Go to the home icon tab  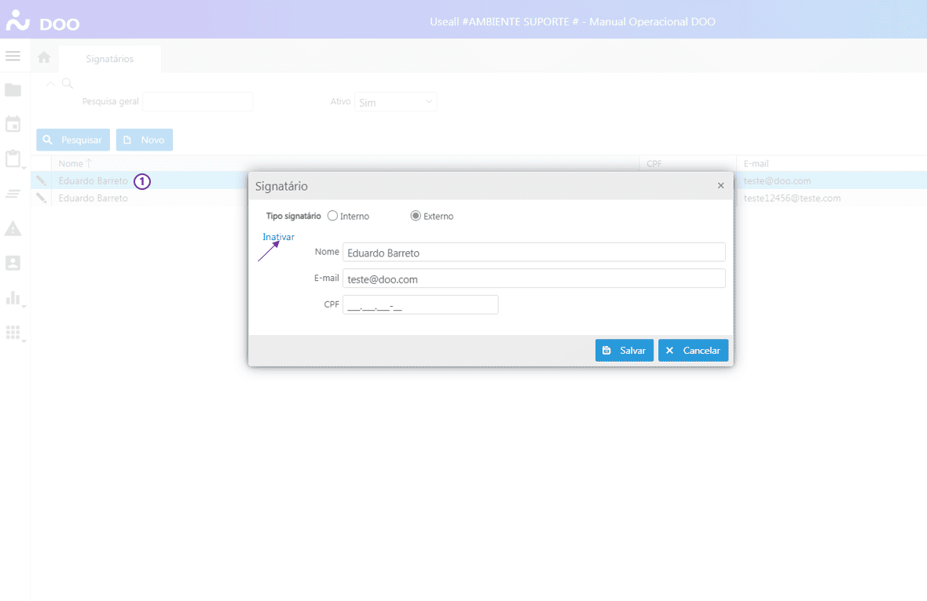[44, 58]
